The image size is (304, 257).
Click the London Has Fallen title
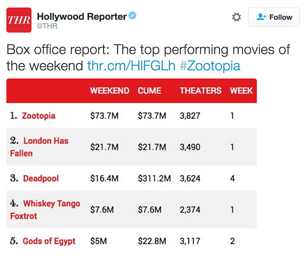pos(45,141)
